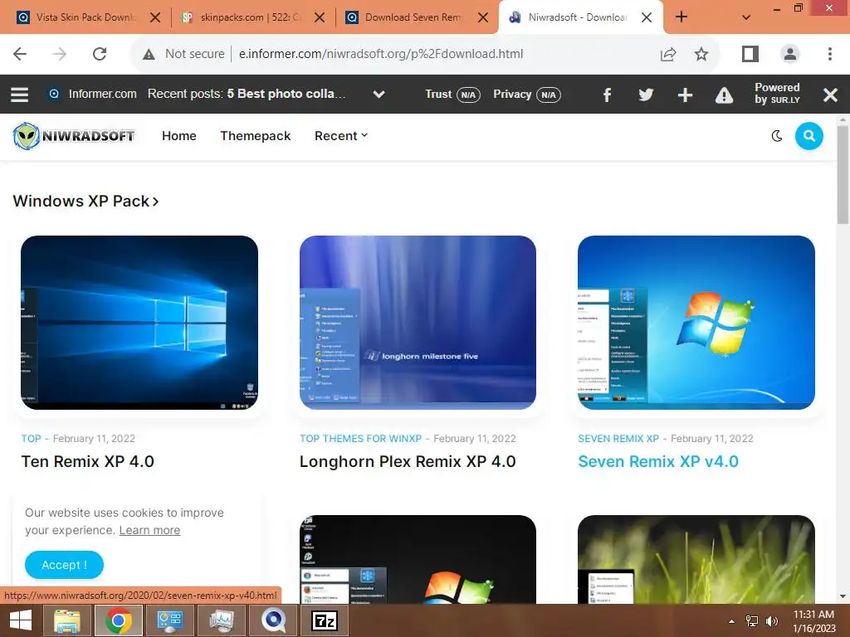850x637 pixels.
Task: Close the Informer toolbar
Action: tap(830, 95)
